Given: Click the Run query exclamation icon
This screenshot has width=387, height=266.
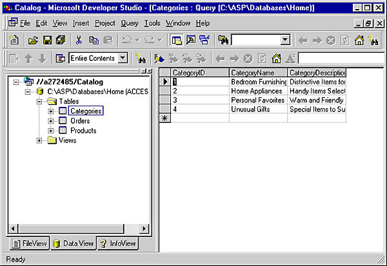Looking at the screenshot, I should 159,59.
